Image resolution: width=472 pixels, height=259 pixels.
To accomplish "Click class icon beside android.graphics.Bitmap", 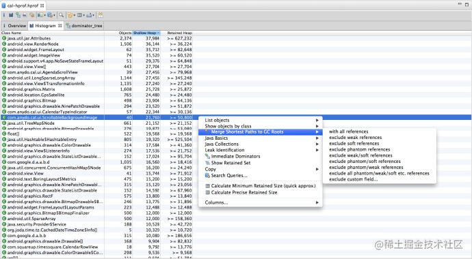I will pos(4,100).
